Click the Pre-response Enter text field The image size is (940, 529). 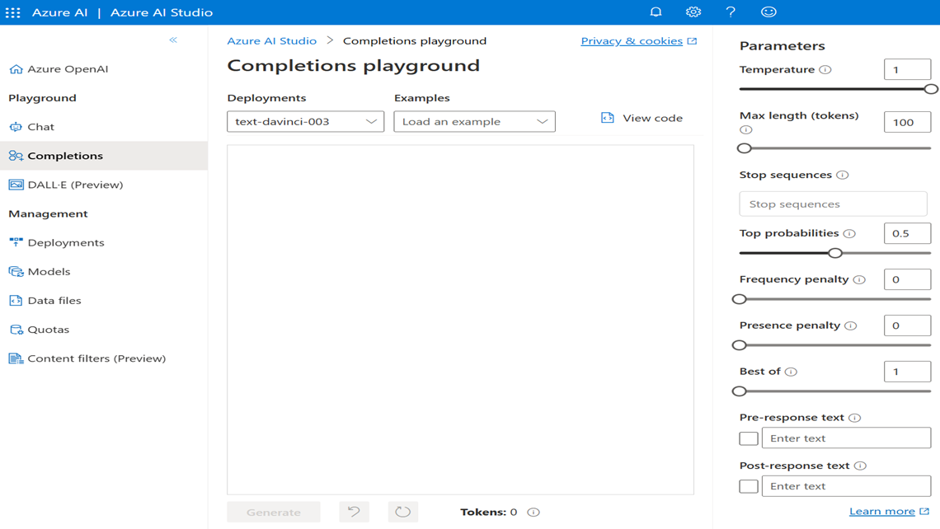point(846,438)
